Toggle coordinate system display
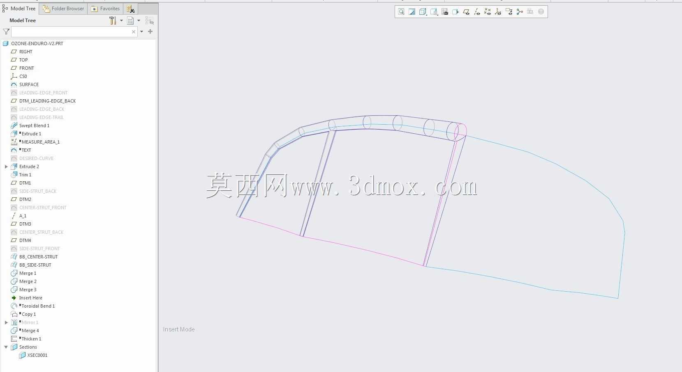682x372 pixels. 498,12
